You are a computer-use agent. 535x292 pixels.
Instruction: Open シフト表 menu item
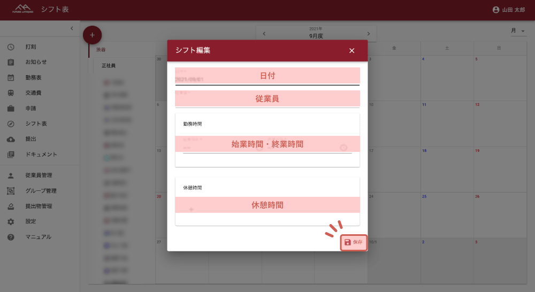tap(36, 124)
